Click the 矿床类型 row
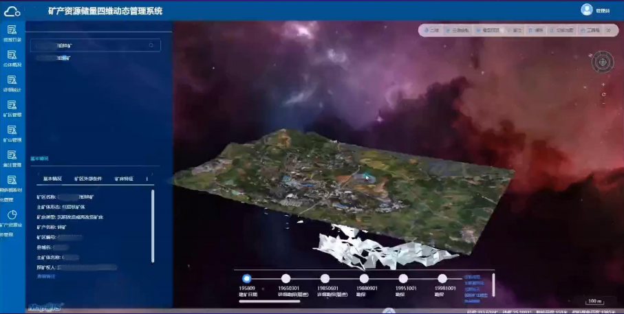624x314 pixels. 70,217
